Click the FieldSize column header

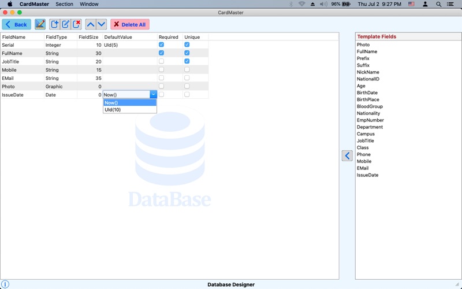point(90,37)
